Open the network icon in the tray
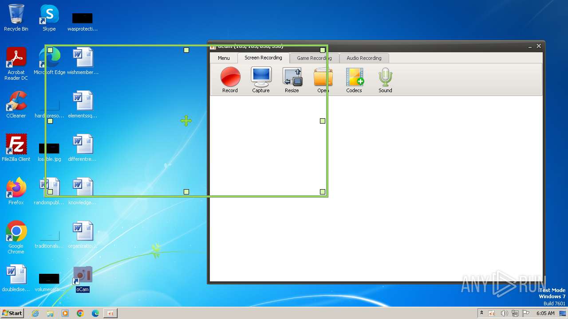Image resolution: width=568 pixels, height=319 pixels. (515, 313)
